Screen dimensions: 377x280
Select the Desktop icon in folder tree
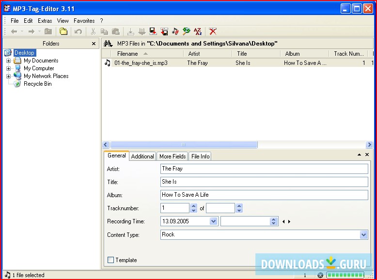(8, 53)
